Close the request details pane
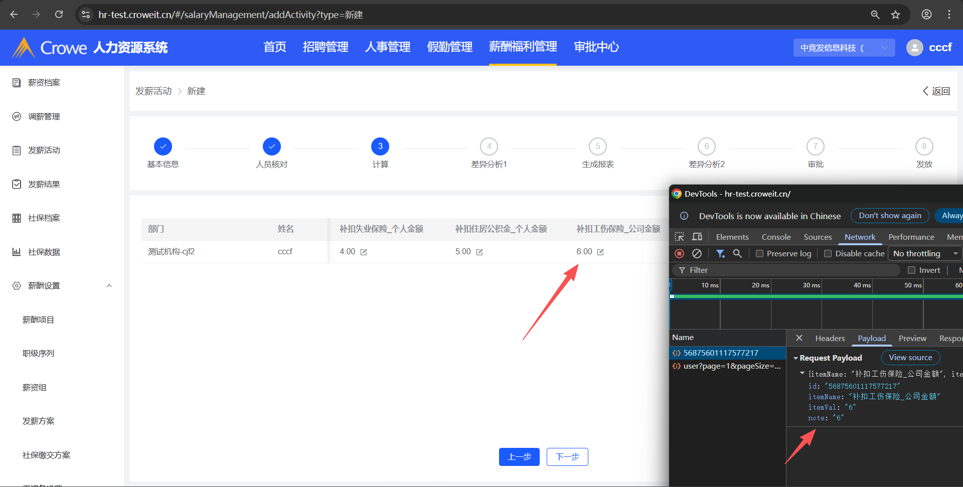This screenshot has height=487, width=963. [799, 338]
